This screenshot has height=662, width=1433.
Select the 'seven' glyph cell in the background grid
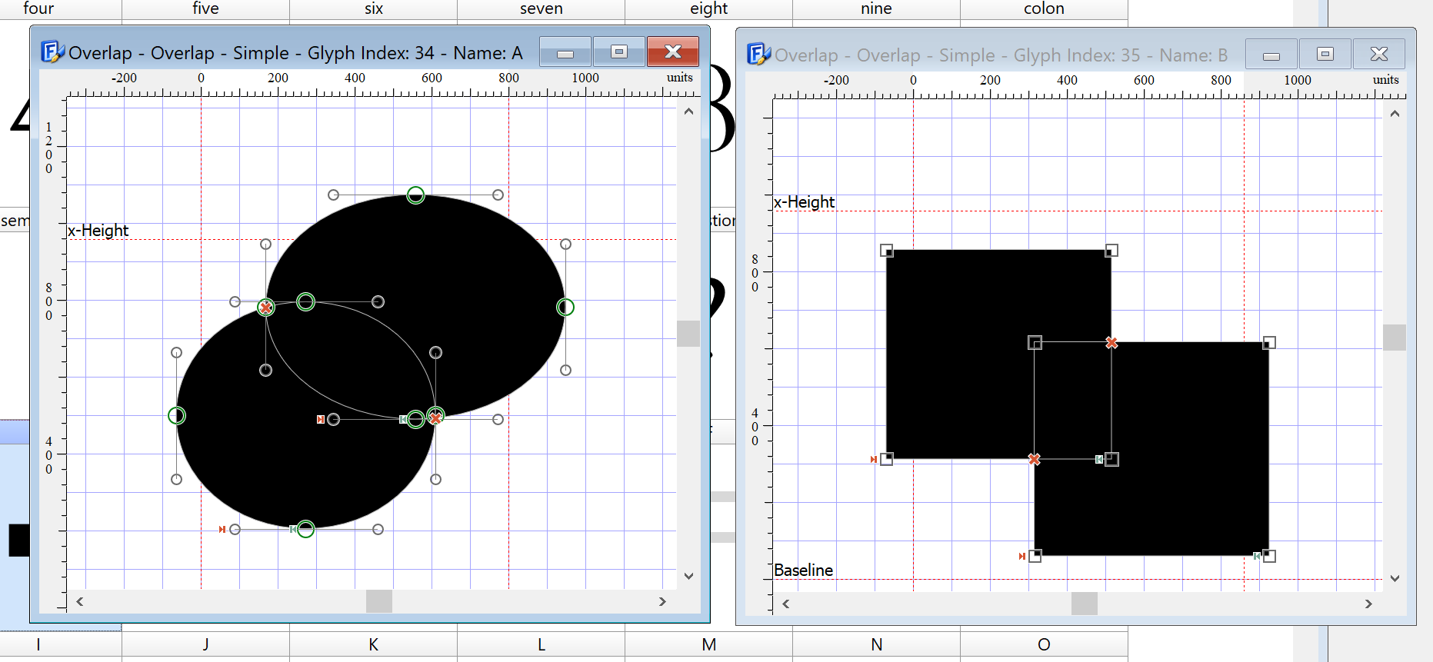click(x=541, y=9)
